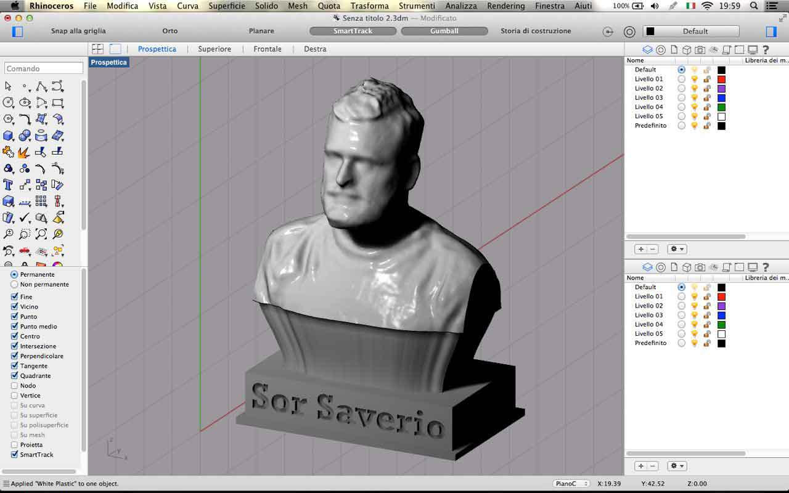789x493 pixels.
Task: Select the arrow pointer tool
Action: pos(8,87)
